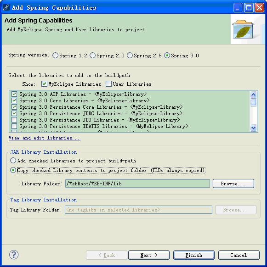Click the Next button
The height and width of the screenshot is (267, 267).
tap(149, 255)
